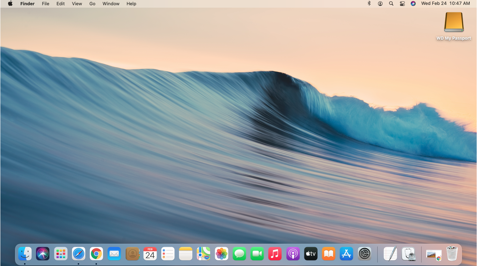
Task: Open Spotlight search magnifying glass
Action: click(391, 3)
